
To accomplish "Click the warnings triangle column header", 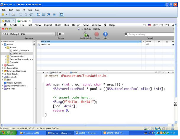I will pyautogui.click(x=167, y=41).
